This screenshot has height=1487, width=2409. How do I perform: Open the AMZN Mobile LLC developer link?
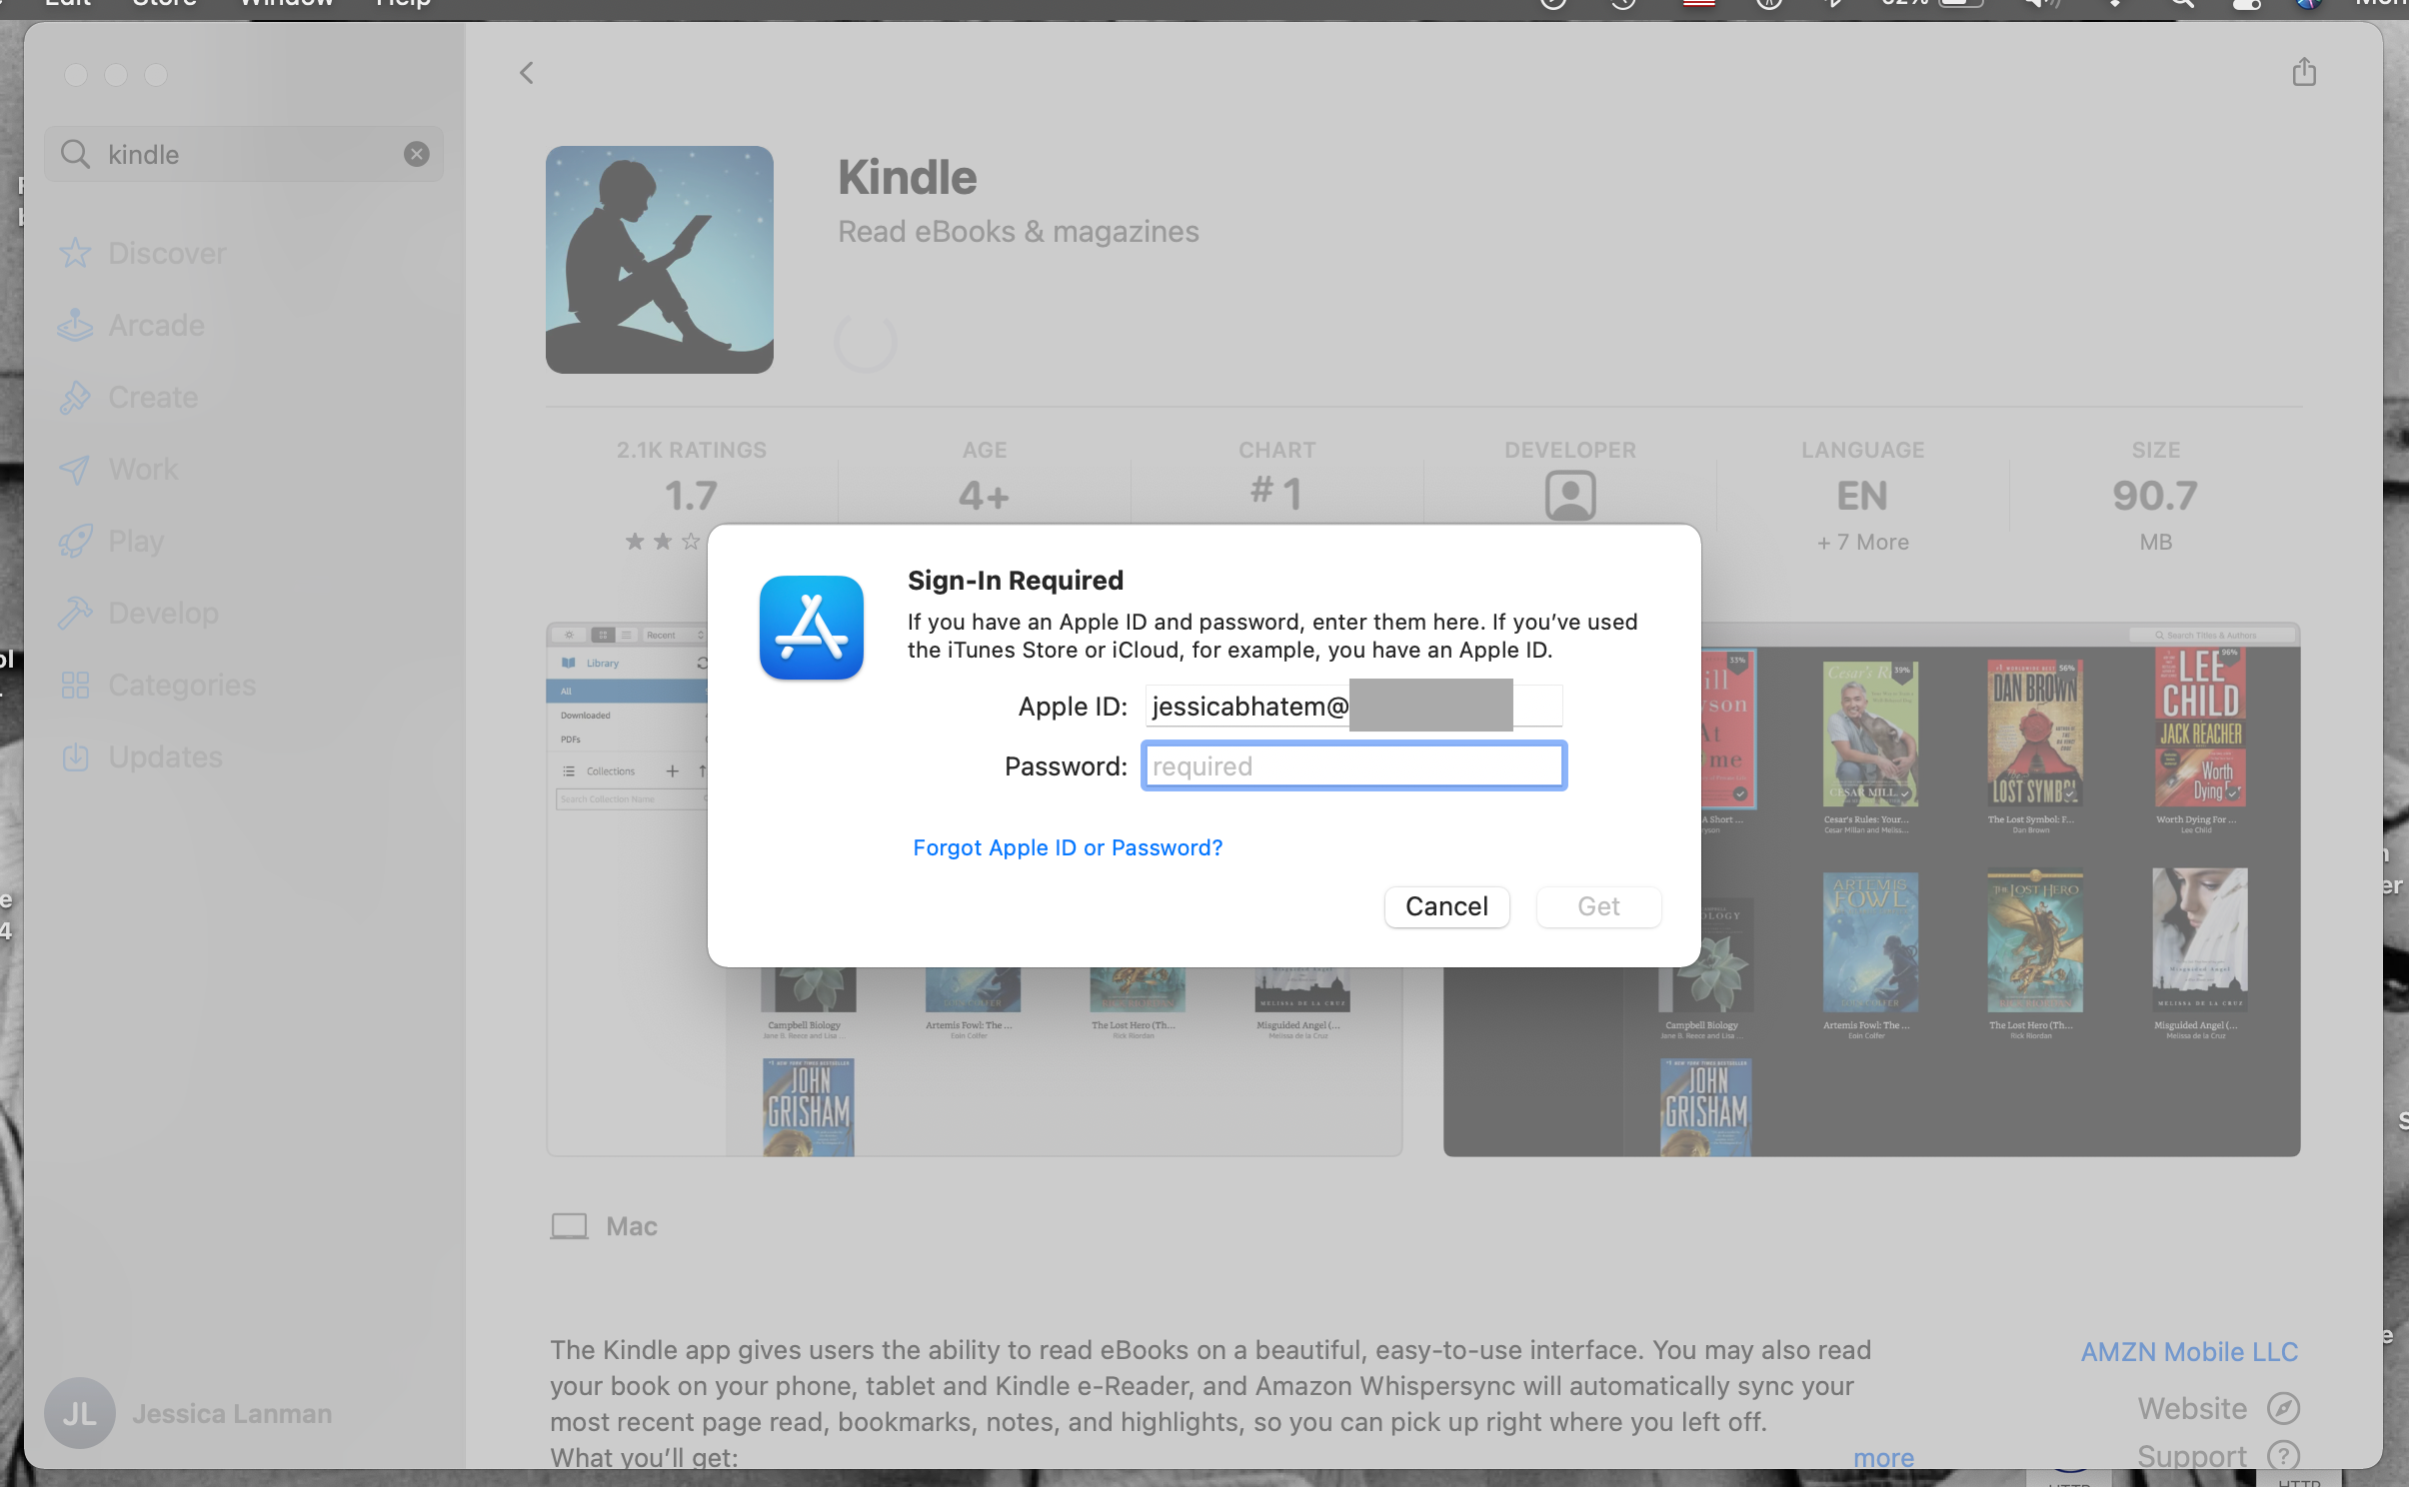2189,1352
